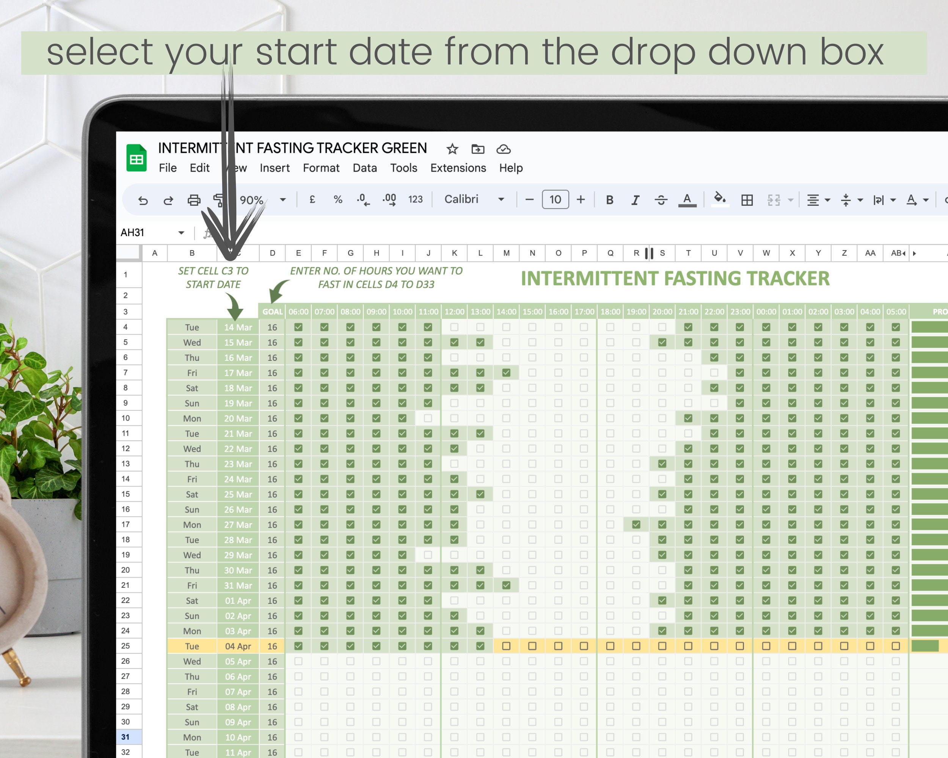This screenshot has height=758, width=948.
Task: Click the Undo icon
Action: tap(143, 200)
